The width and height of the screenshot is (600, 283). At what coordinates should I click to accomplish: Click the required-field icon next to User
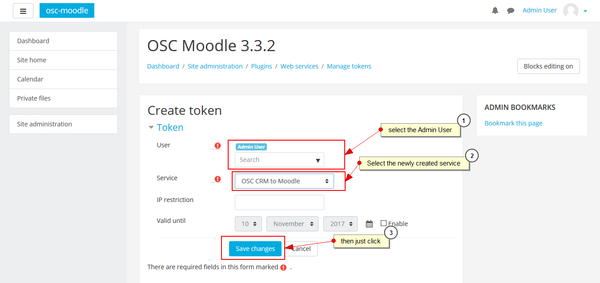217,146
